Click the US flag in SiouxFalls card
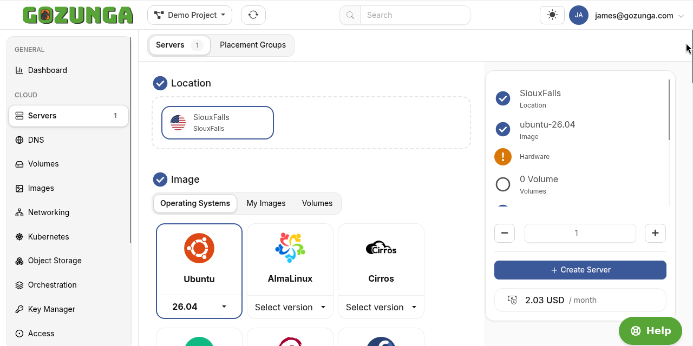The height and width of the screenshot is (346, 693). pyautogui.click(x=178, y=123)
